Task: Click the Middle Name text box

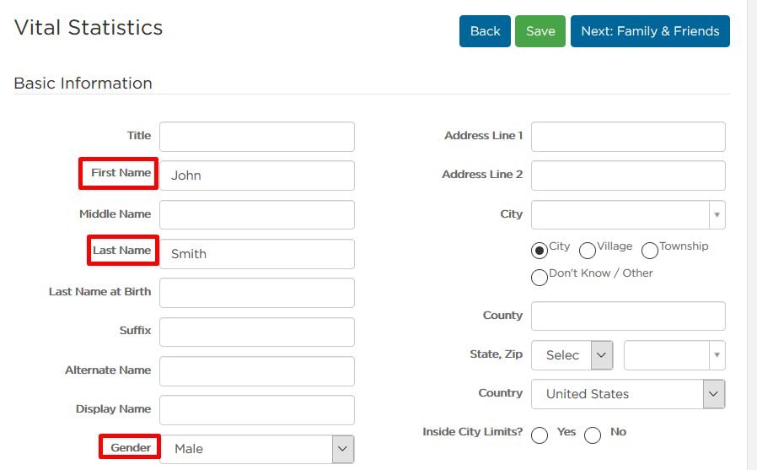Action: coord(257,214)
